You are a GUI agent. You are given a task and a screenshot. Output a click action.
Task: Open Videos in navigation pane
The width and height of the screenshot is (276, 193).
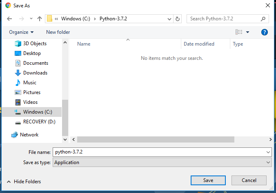[30, 102]
